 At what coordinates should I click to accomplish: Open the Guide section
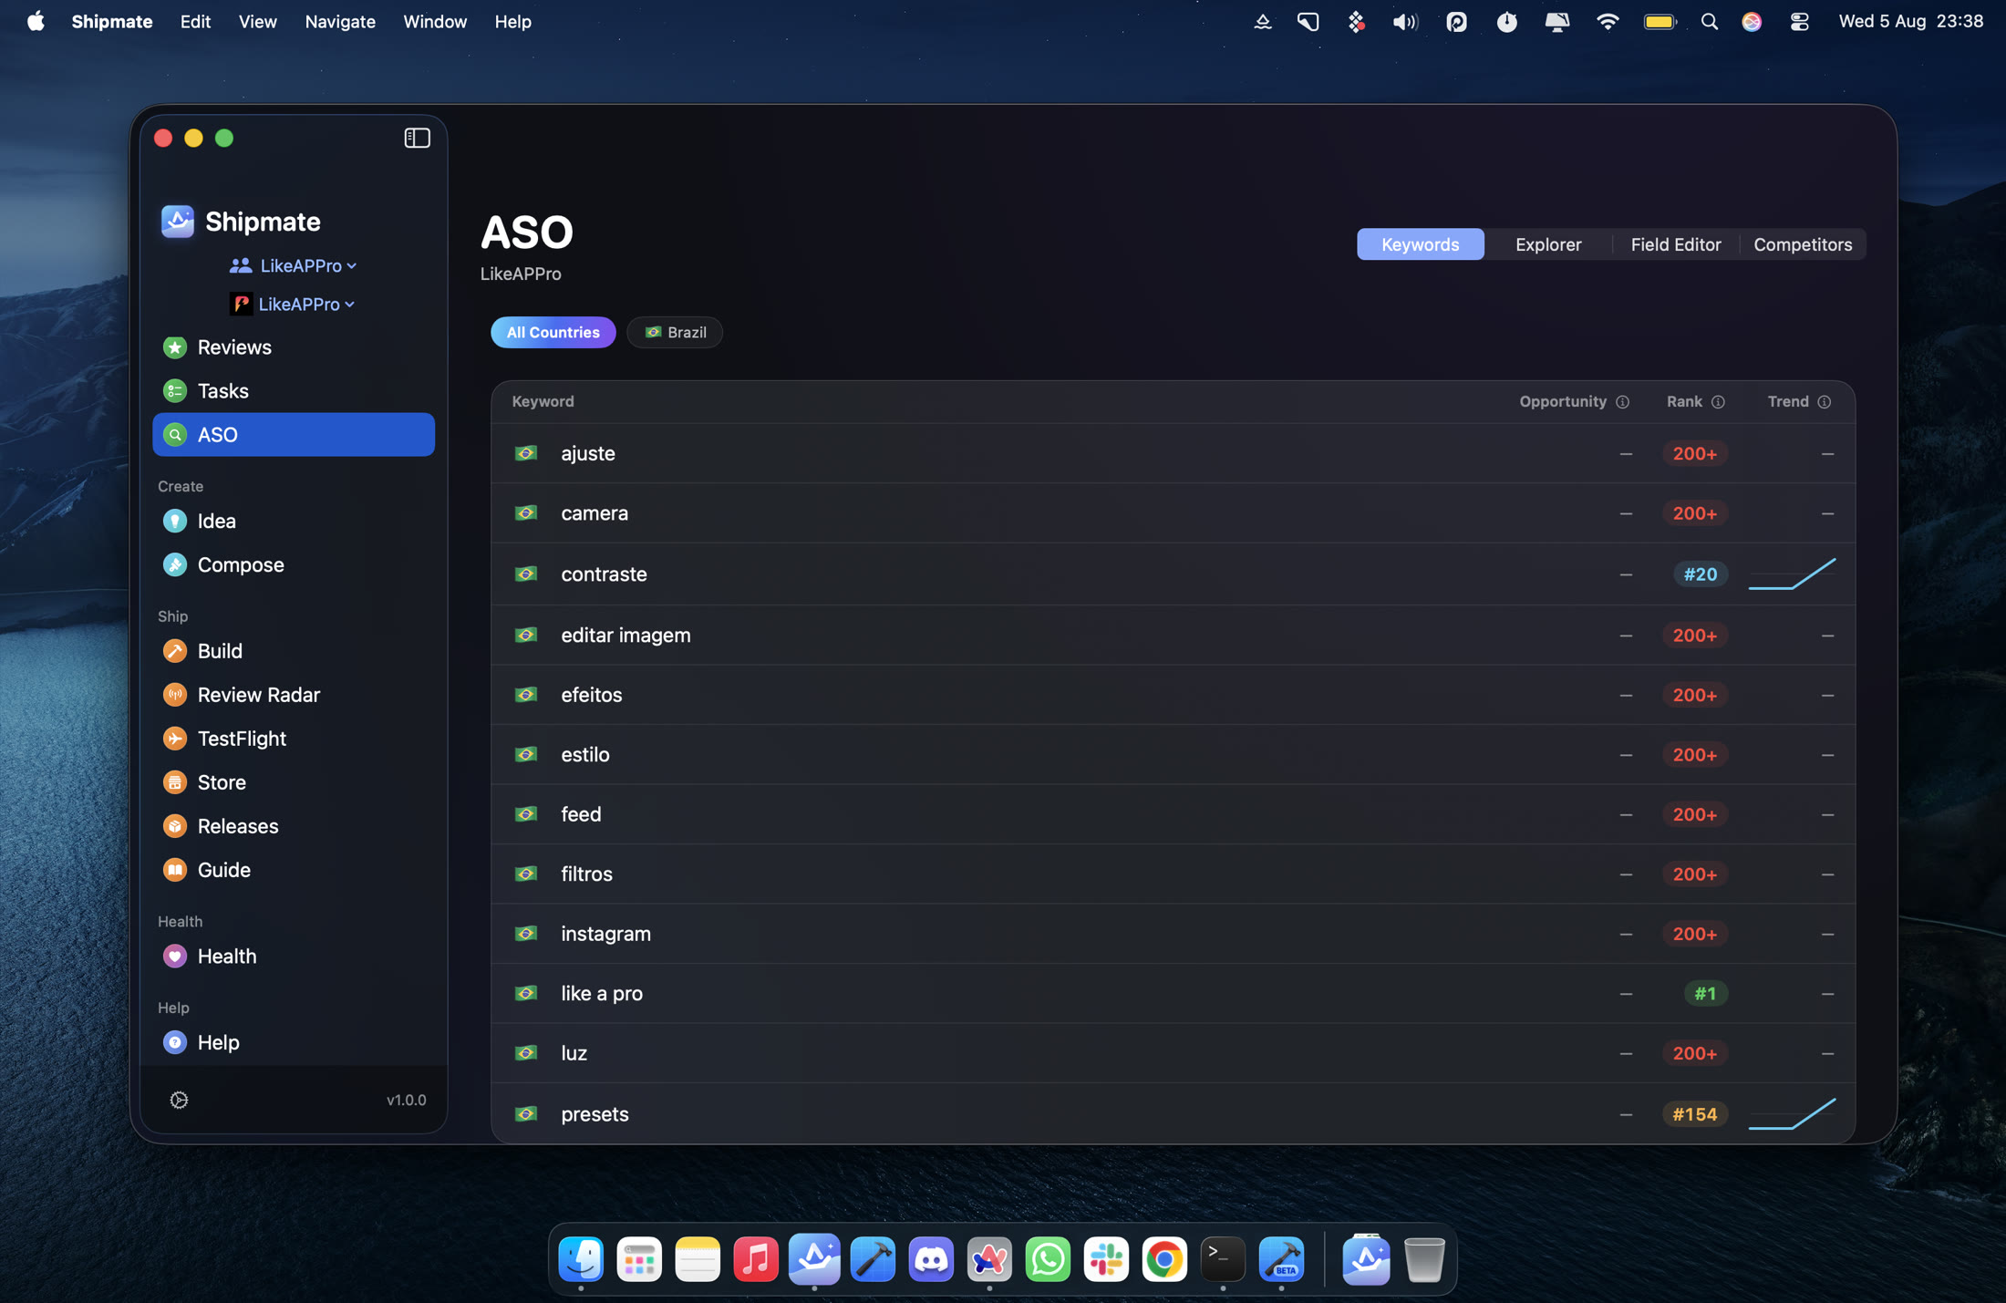pyautogui.click(x=293, y=870)
